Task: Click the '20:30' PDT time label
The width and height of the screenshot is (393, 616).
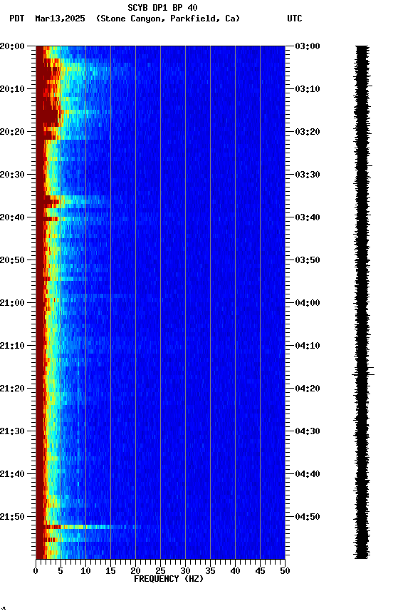Action: click(12, 175)
